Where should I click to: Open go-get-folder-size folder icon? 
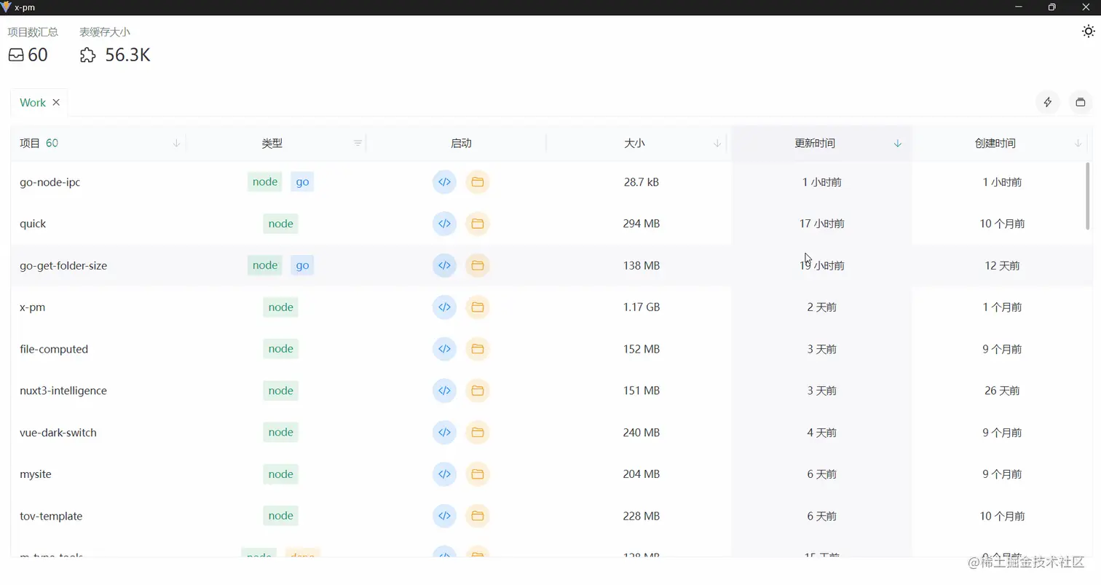[x=478, y=265]
